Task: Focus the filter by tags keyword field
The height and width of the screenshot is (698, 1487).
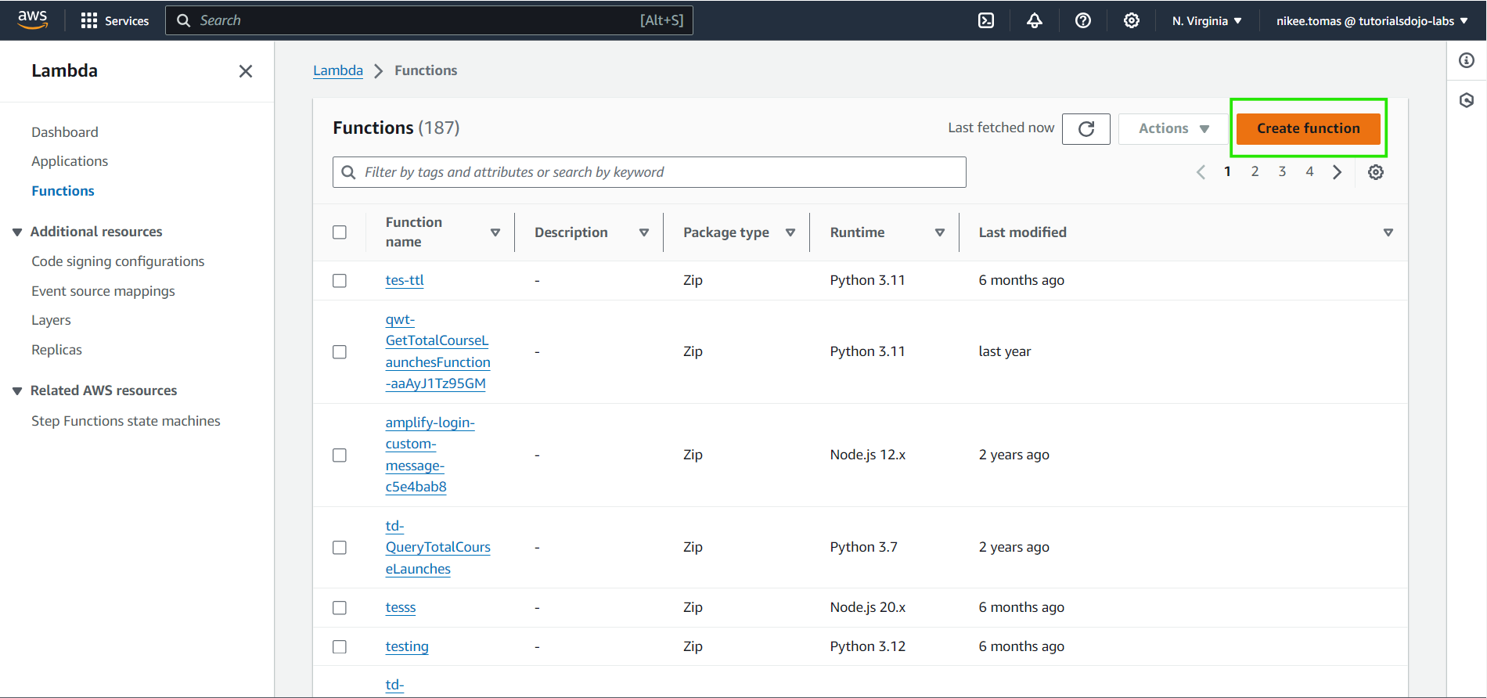Action: pos(650,172)
